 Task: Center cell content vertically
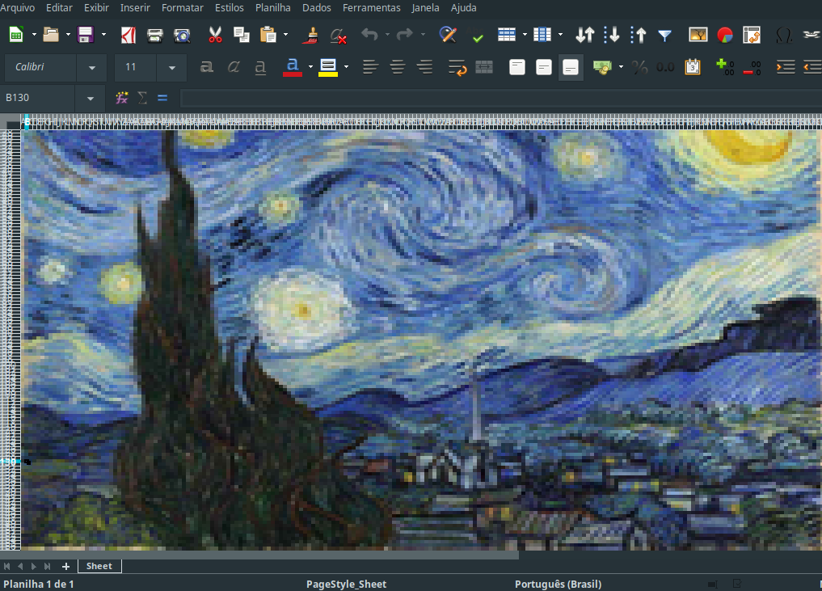[544, 67]
